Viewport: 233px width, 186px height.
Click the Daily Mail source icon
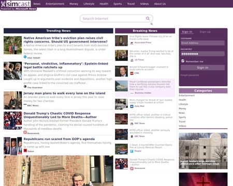[x=132, y=106]
